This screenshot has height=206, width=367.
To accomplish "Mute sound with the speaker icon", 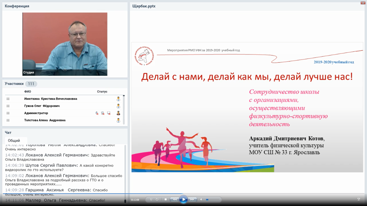I will (x=201, y=199).
